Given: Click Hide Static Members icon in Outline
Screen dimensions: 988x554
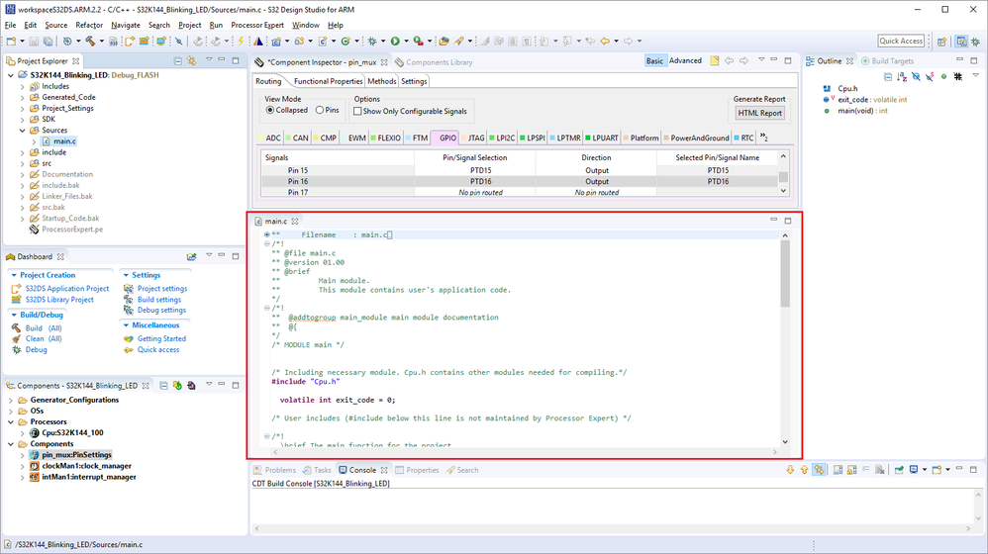Looking at the screenshot, I should (x=930, y=76).
